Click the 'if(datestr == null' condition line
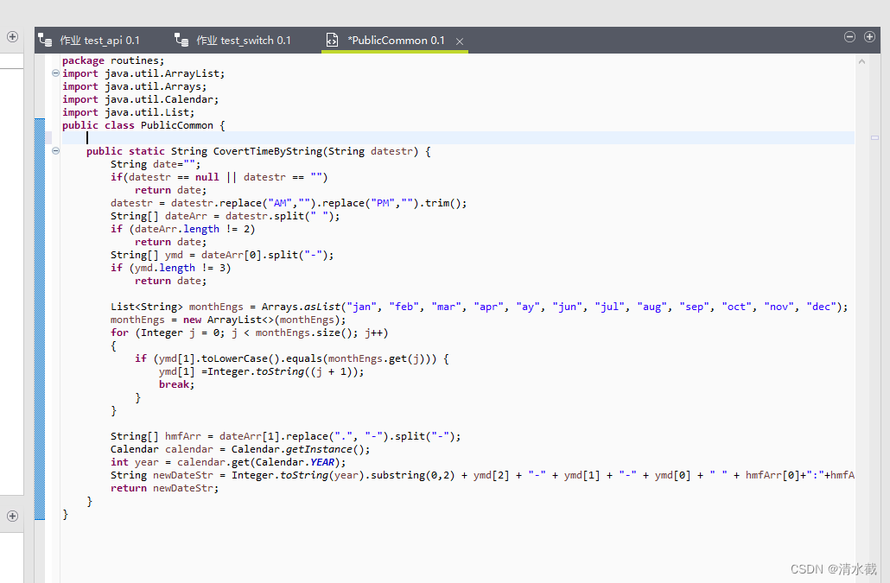Viewport: 890px width, 583px height. pyautogui.click(x=219, y=178)
